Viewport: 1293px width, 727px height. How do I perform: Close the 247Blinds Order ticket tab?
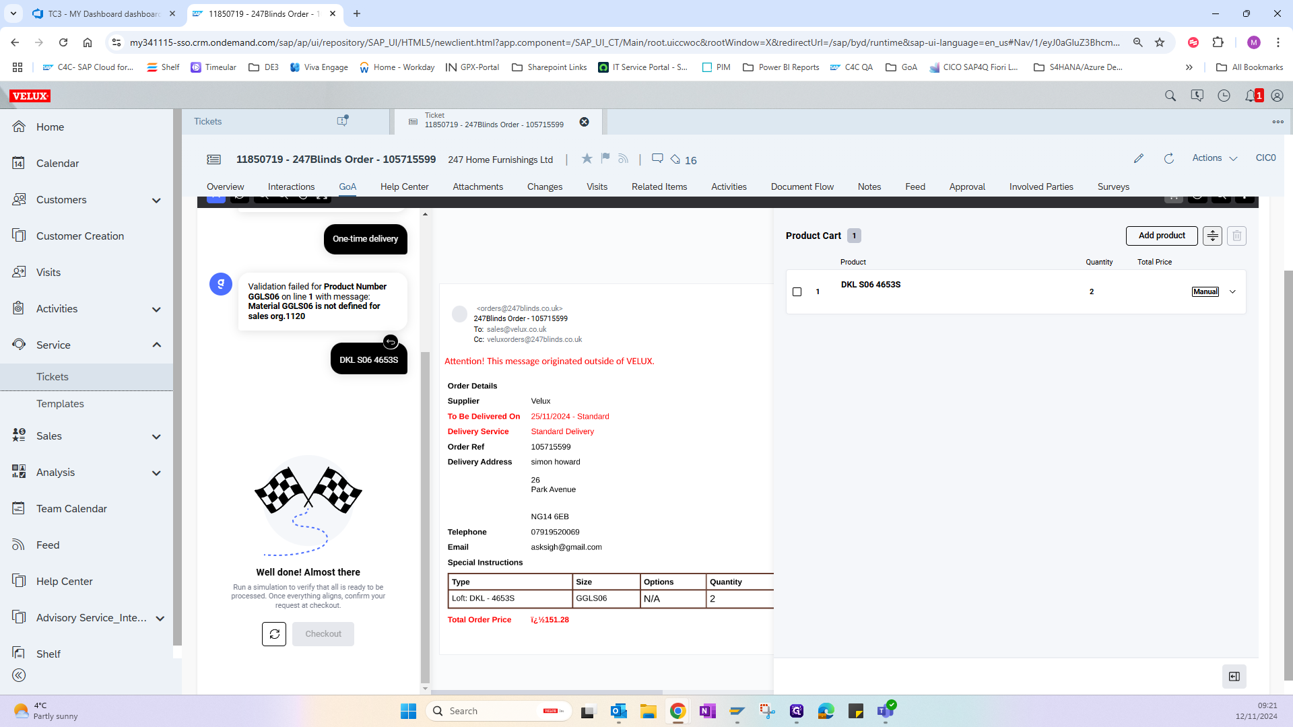[585, 122]
